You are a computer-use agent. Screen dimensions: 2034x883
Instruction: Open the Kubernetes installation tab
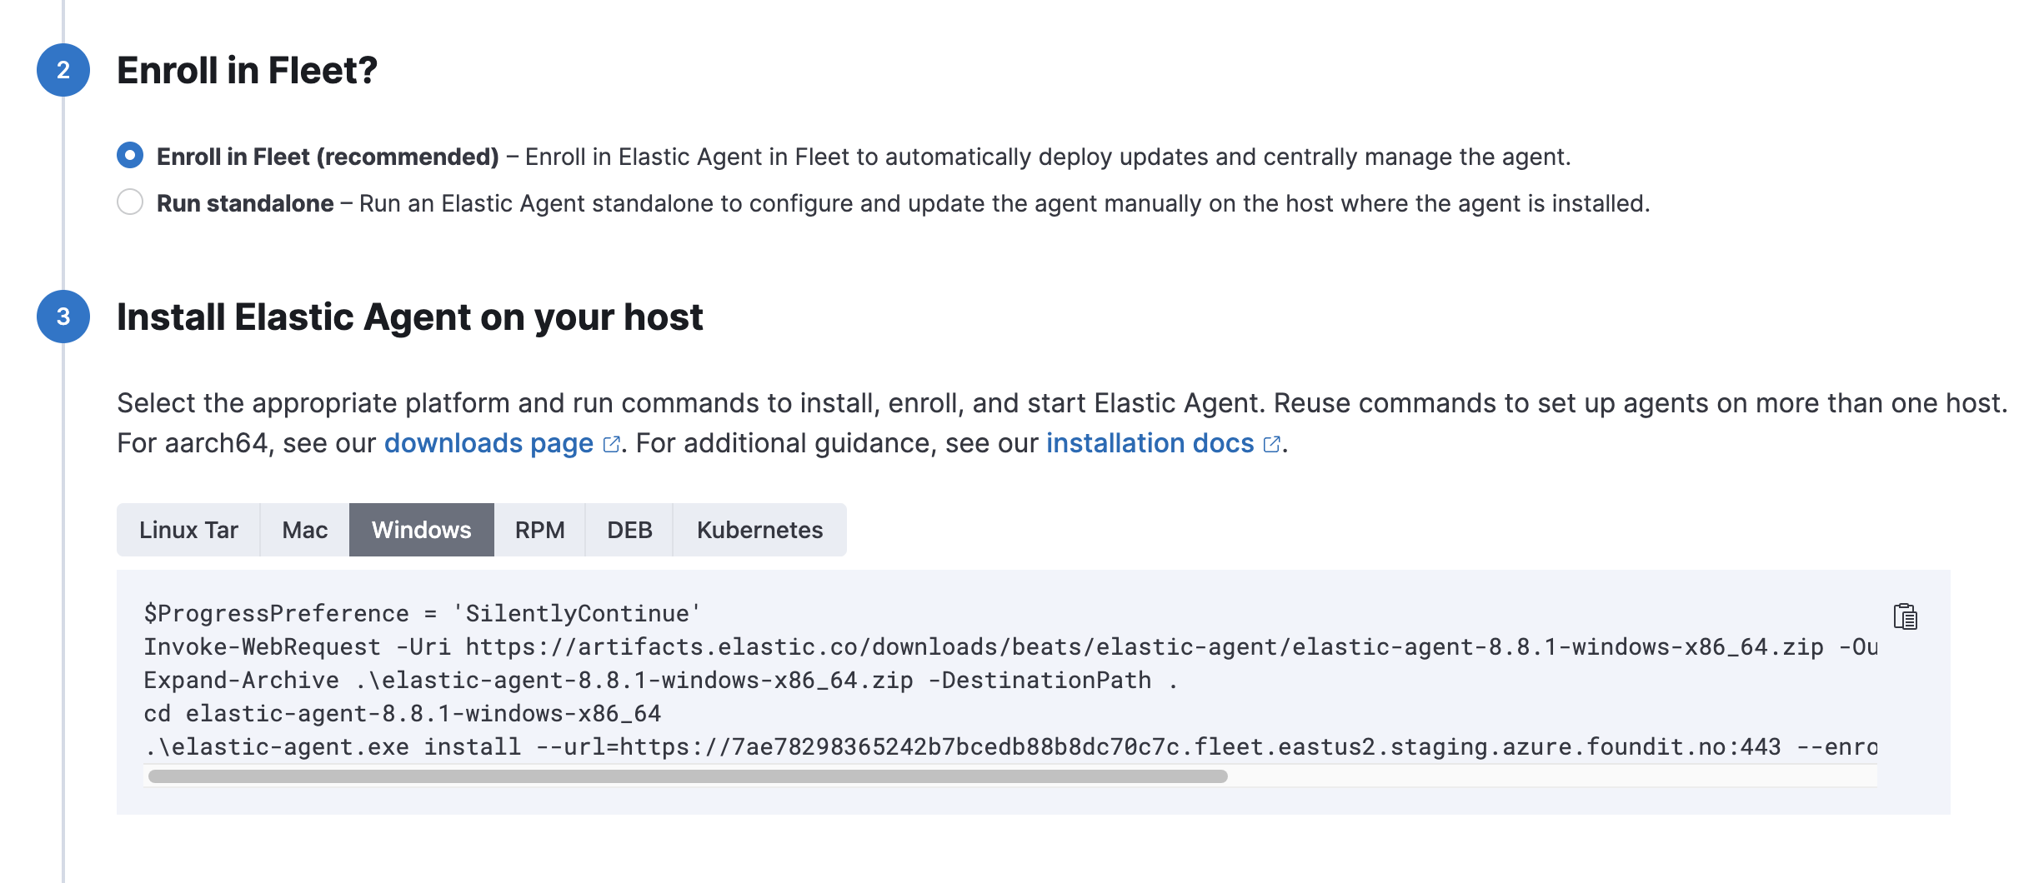[x=759, y=529]
